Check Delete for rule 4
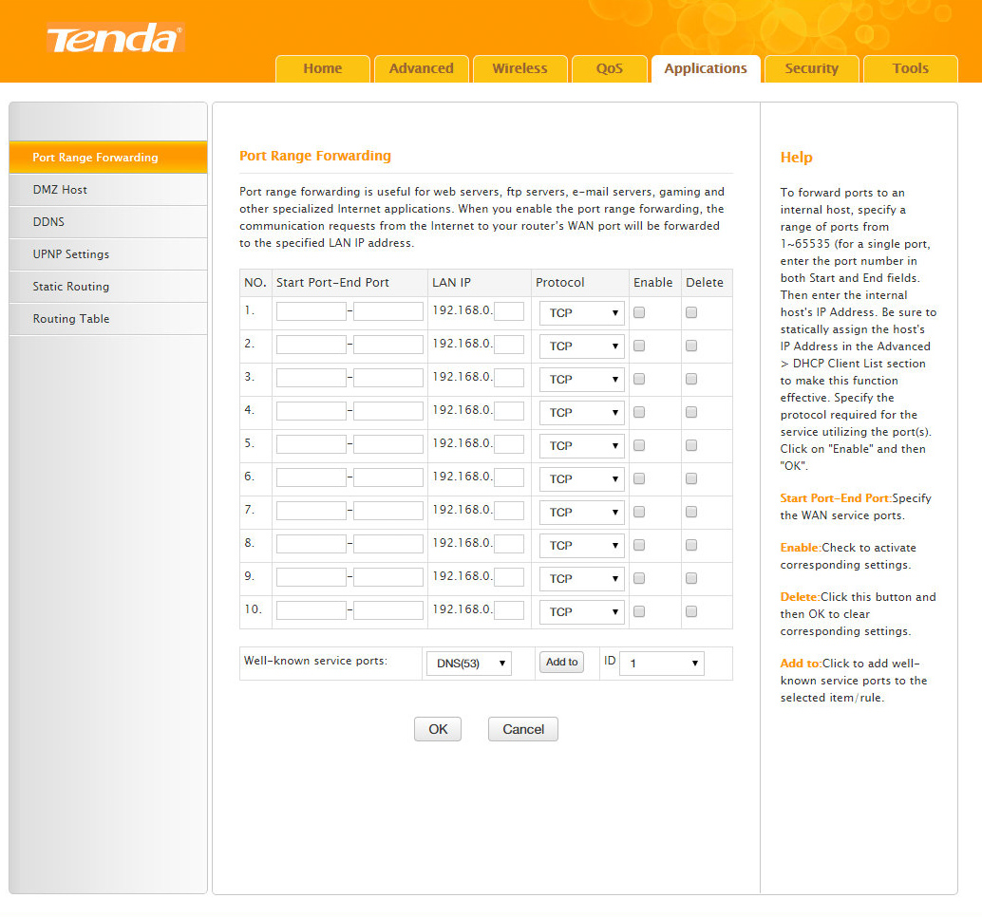This screenshot has height=917, width=982. click(691, 412)
